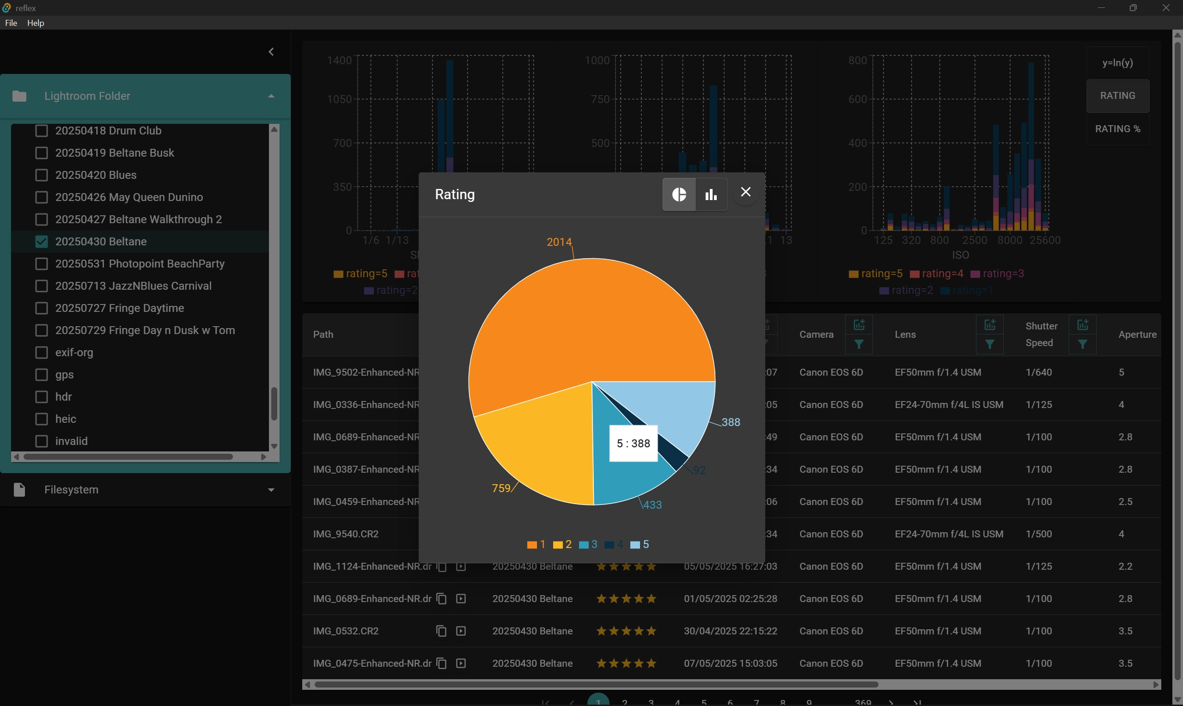Enable the 20250727 Fringe Daytime checkbox

point(42,308)
